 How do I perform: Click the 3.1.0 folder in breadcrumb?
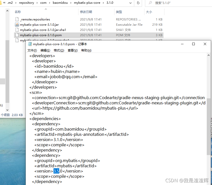(110, 3)
